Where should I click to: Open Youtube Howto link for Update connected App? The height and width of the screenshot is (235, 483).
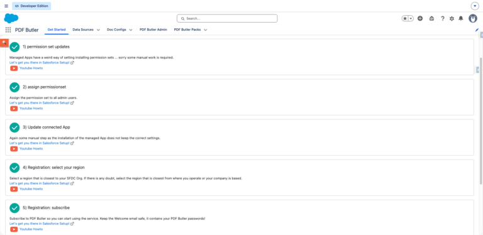click(31, 149)
